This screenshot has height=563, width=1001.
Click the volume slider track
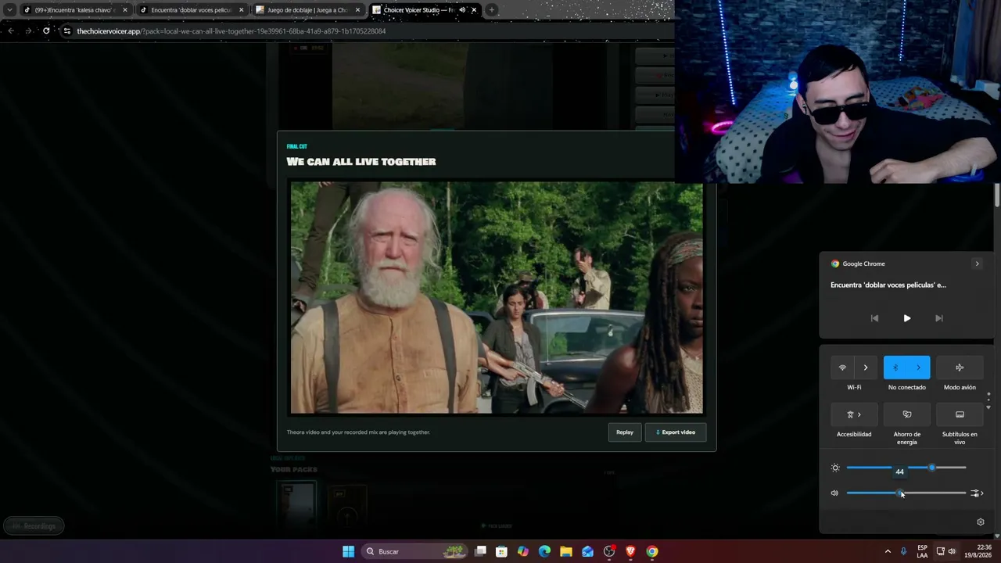pos(906,493)
